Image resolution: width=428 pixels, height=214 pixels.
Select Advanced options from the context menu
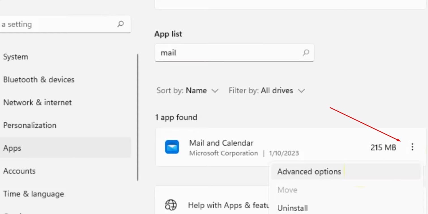346,172
